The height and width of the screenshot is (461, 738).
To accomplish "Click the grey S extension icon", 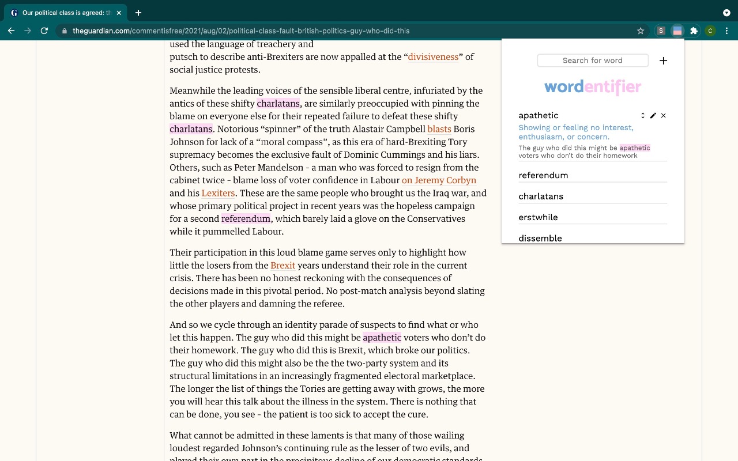I will click(x=661, y=30).
